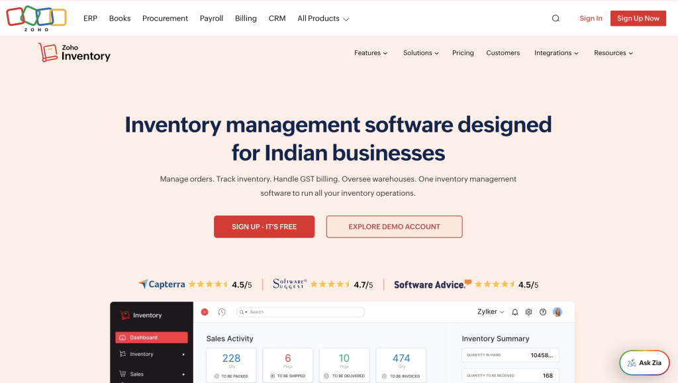
Task: Click the Inventory logo in dark sidebar
Action: coord(140,316)
